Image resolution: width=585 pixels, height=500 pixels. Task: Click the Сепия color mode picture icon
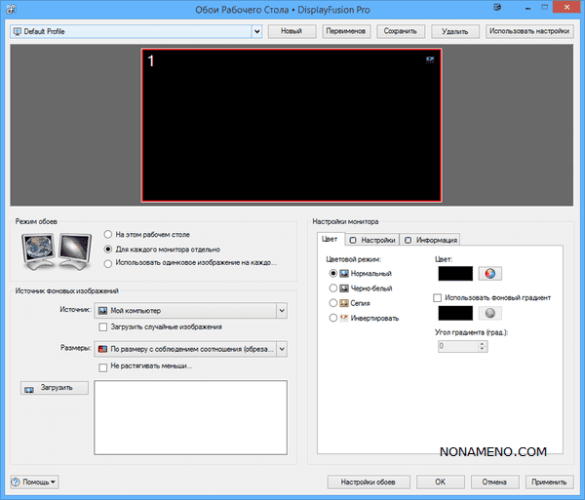(x=343, y=302)
